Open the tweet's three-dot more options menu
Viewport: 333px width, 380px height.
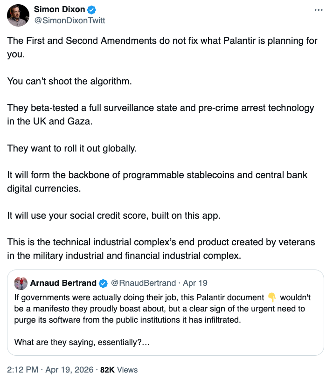319,10
